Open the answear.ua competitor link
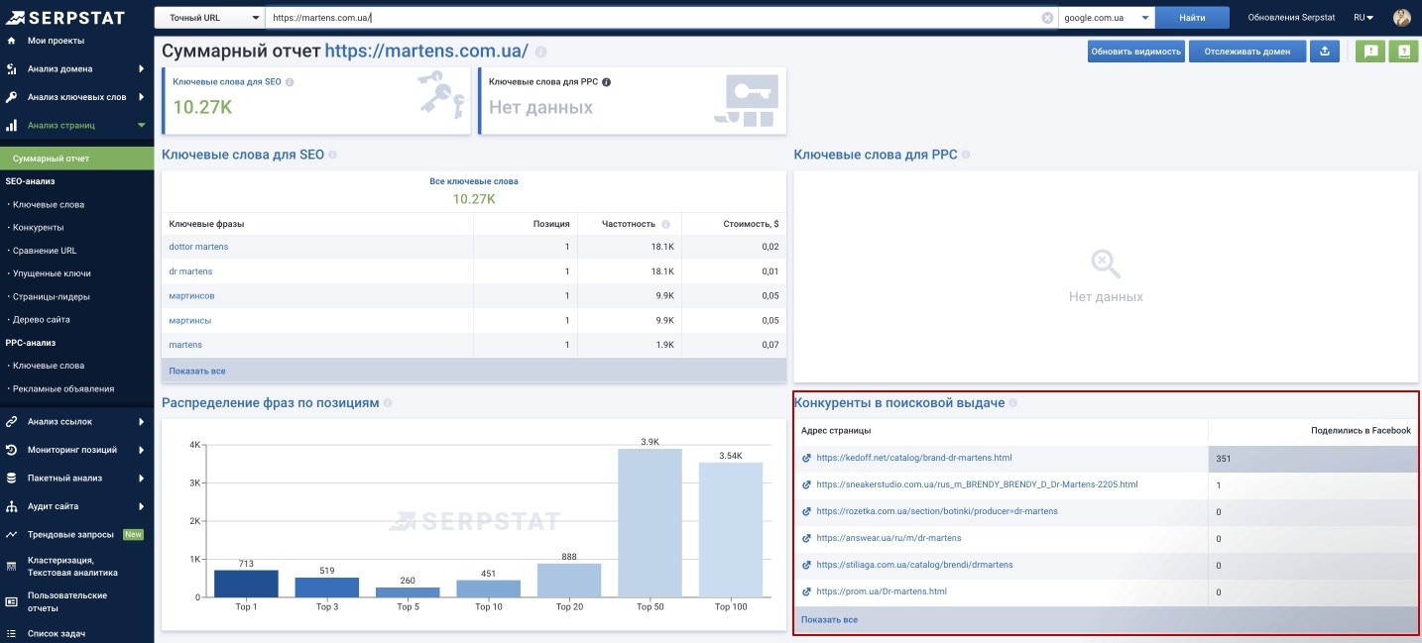This screenshot has width=1422, height=643. pyautogui.click(x=889, y=538)
